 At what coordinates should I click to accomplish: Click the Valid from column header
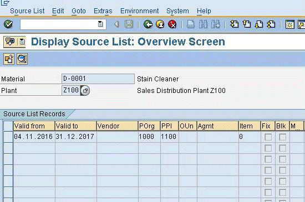[34, 126]
